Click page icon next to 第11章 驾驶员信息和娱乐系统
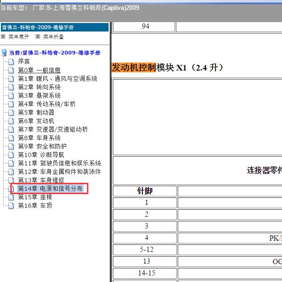This screenshot has height=282, width=282. [x=11, y=163]
